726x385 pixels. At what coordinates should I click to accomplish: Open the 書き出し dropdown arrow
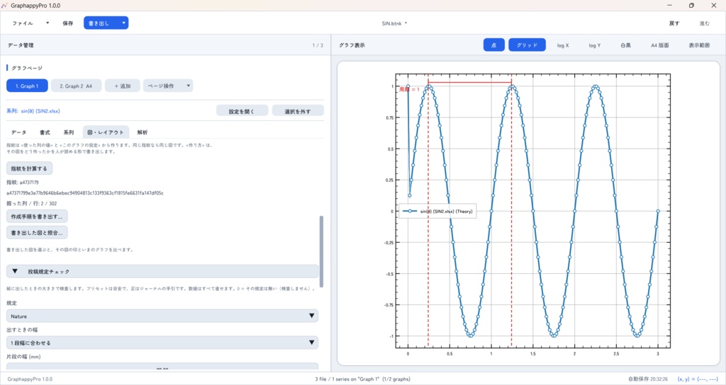pos(123,23)
